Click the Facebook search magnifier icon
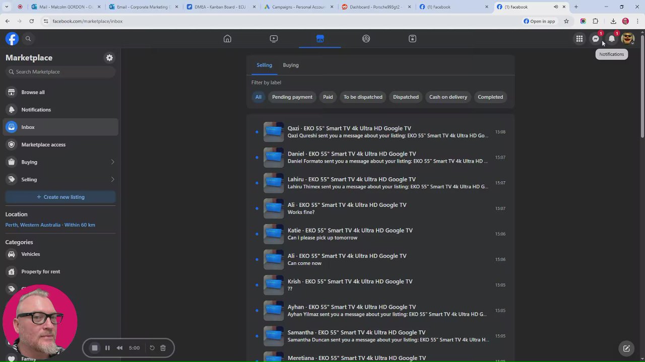The height and width of the screenshot is (362, 645). click(x=28, y=39)
